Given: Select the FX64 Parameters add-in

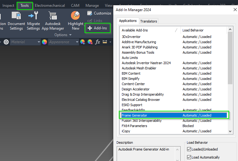Looking at the screenshot, I should click(x=174, y=126).
